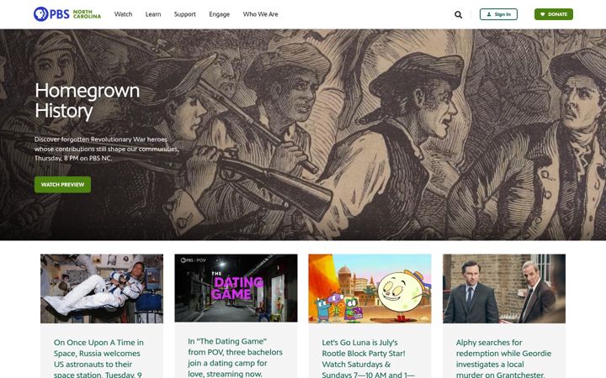Screen dimensions: 606x378
Task: Open the Support menu
Action: click(184, 14)
